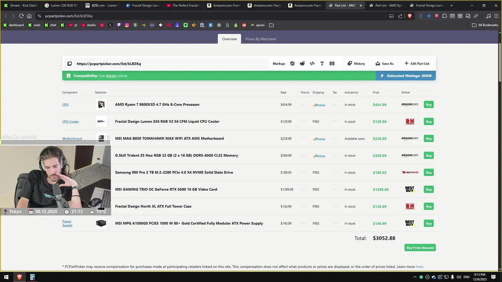Image resolution: width=502 pixels, height=282 pixels.
Task: Open a new browser tab
Action: pos(451,5)
